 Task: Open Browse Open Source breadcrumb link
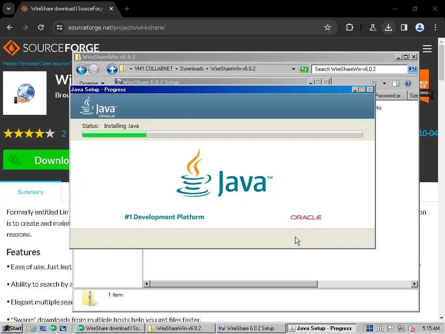click(x=45, y=63)
